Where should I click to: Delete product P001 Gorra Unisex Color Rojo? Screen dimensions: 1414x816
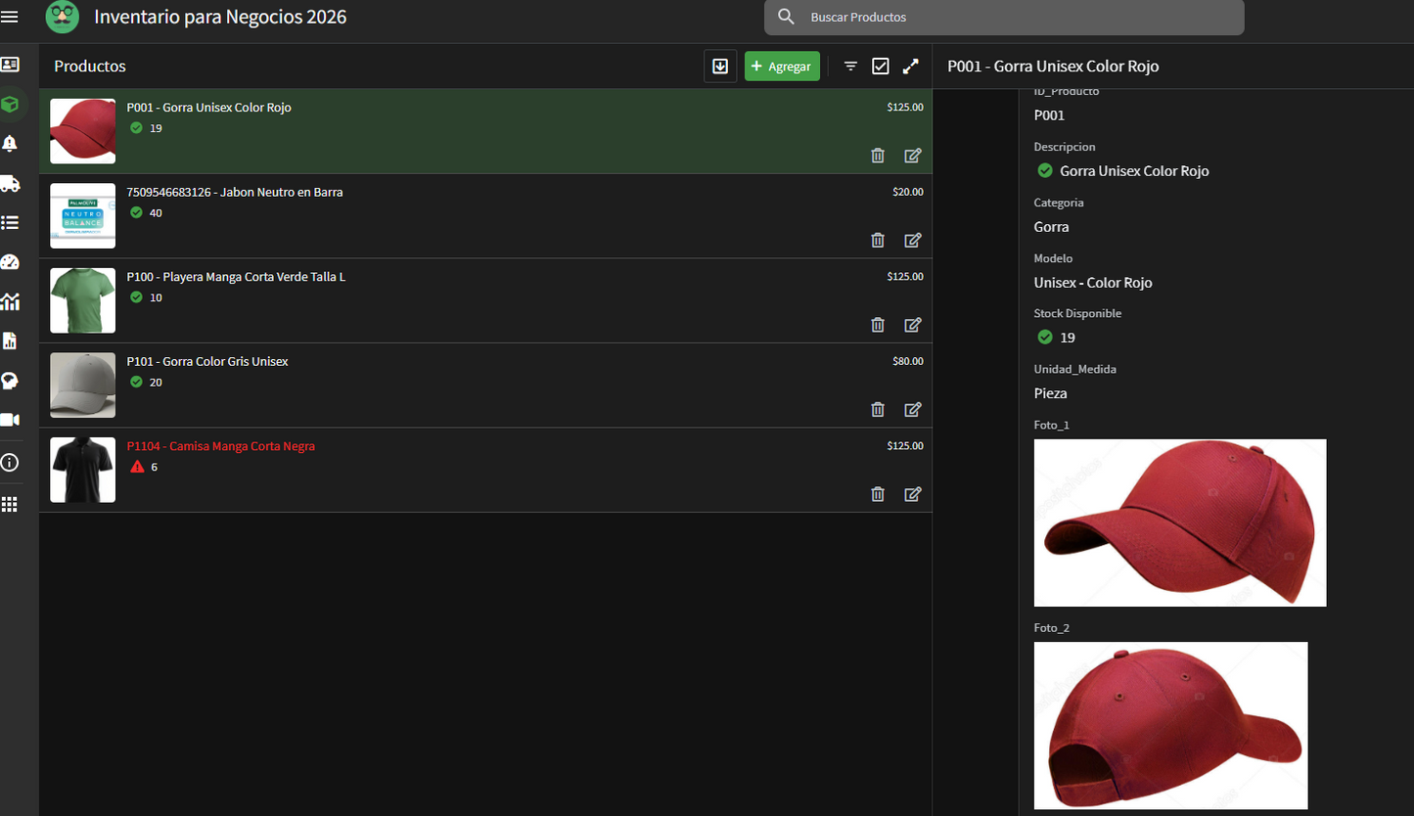click(878, 156)
